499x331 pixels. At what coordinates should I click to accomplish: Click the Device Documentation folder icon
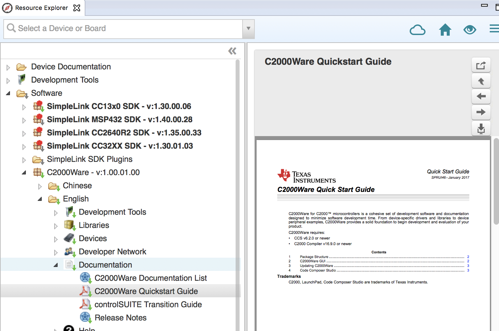coord(22,67)
